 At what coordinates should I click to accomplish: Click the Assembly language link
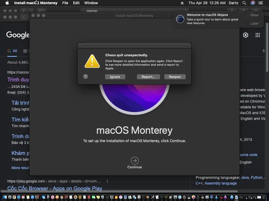point(221,183)
